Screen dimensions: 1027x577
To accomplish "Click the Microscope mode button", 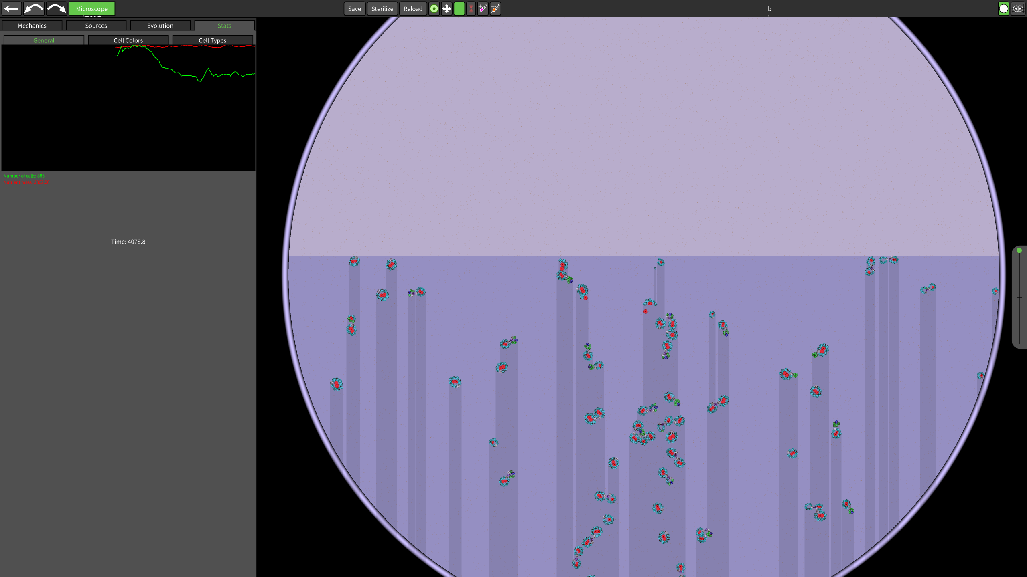I will (92, 8).
